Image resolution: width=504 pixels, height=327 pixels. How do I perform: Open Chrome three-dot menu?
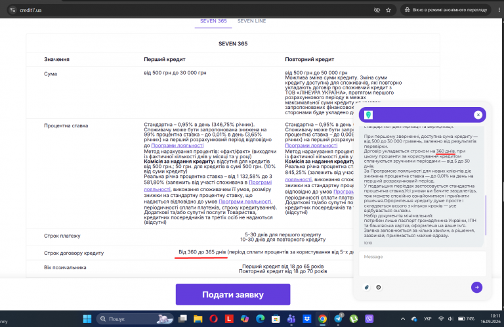click(x=499, y=10)
